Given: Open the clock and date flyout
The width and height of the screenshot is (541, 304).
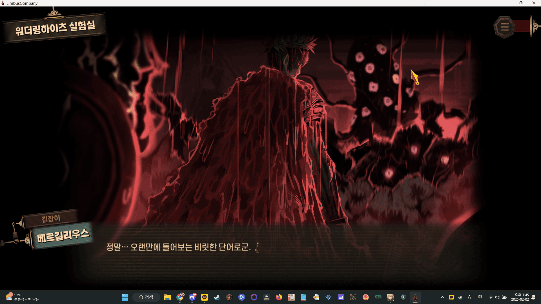Looking at the screenshot, I should pyautogui.click(x=520, y=297).
